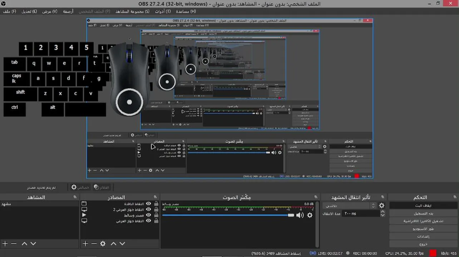Add a new scene with the plus icon
Image resolution: width=459 pixels, height=257 pixels.
click(5, 244)
